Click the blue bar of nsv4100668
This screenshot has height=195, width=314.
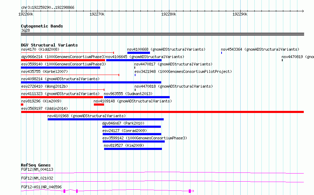point(139,53)
